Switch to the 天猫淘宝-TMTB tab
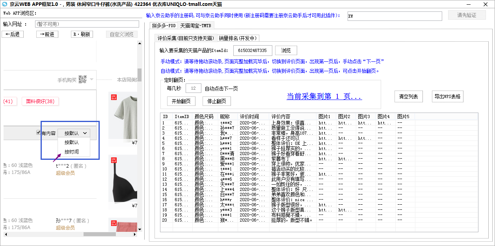This screenshot has width=495, height=246. 196,26
